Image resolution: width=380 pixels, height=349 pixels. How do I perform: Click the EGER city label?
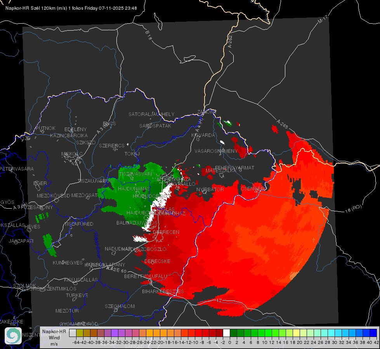40,183
